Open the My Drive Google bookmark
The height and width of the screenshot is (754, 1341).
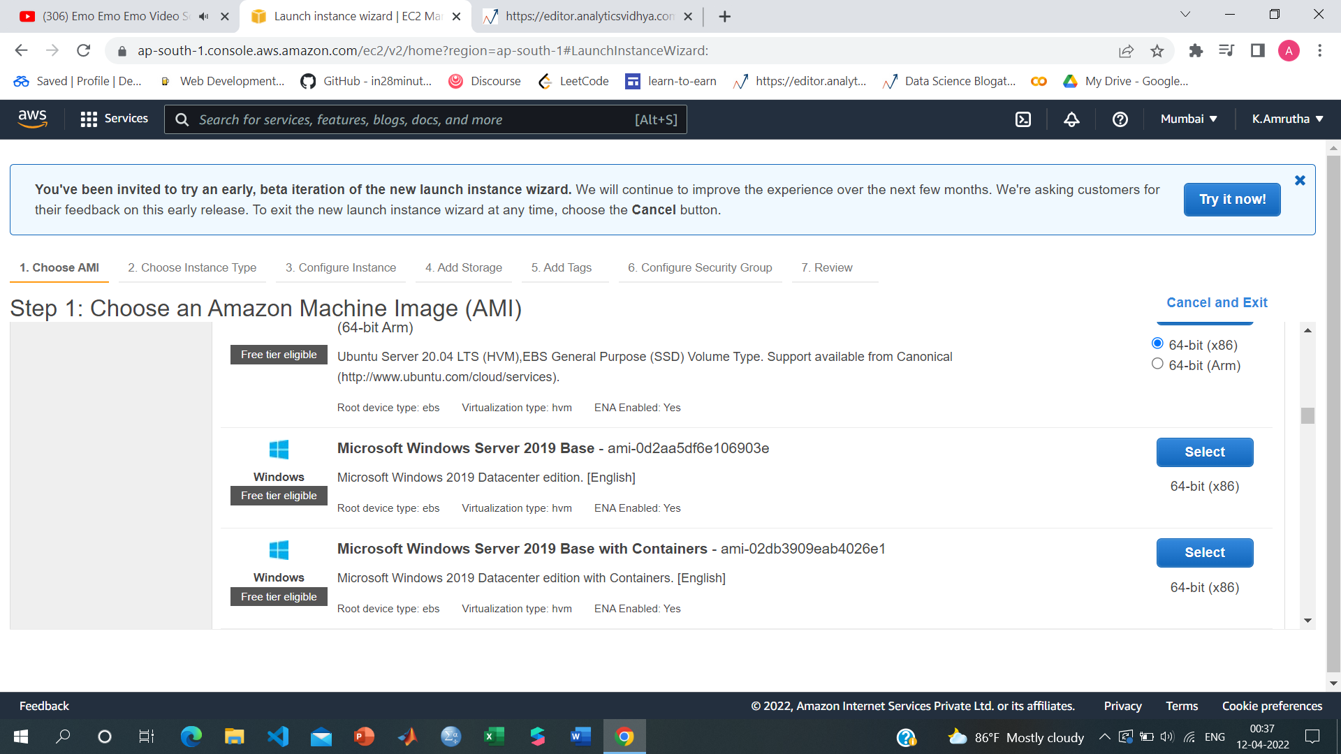click(x=1125, y=81)
